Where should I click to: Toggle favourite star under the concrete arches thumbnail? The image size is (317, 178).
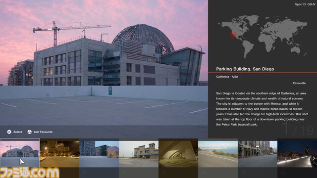pos(164,173)
